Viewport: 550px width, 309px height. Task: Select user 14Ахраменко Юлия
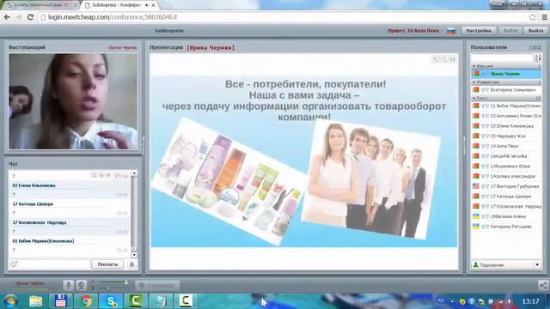point(506,167)
